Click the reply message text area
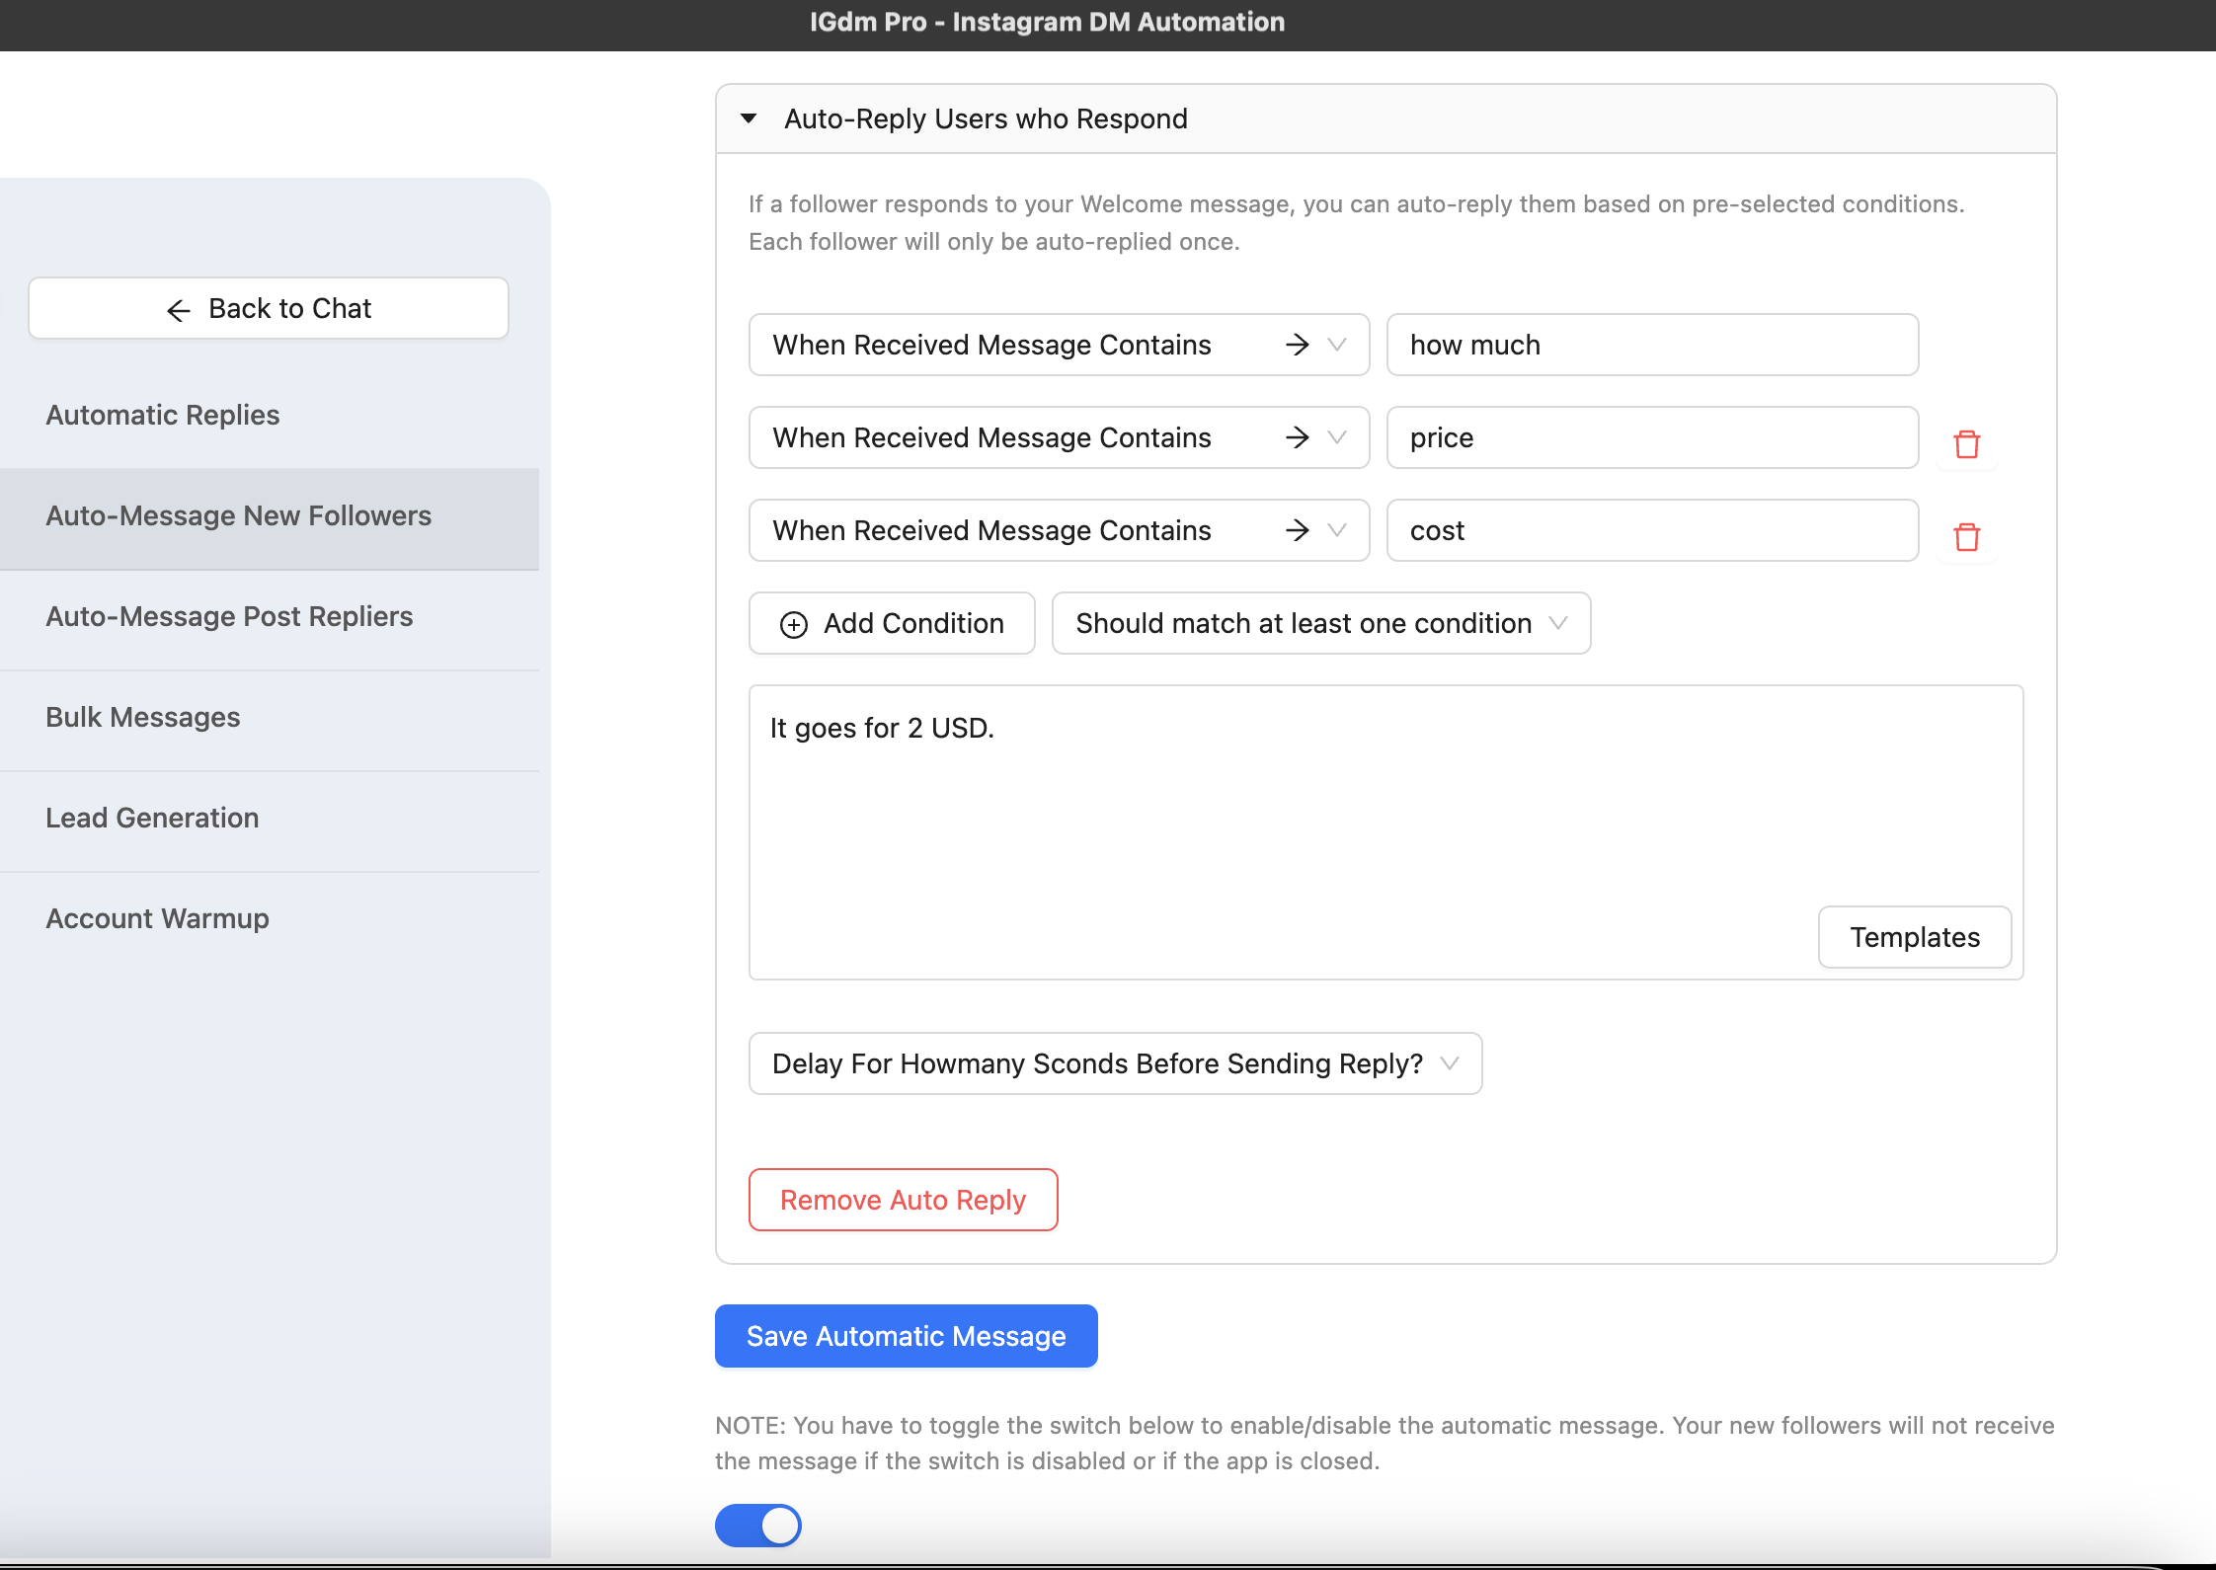2216x1570 pixels. tap(1284, 829)
